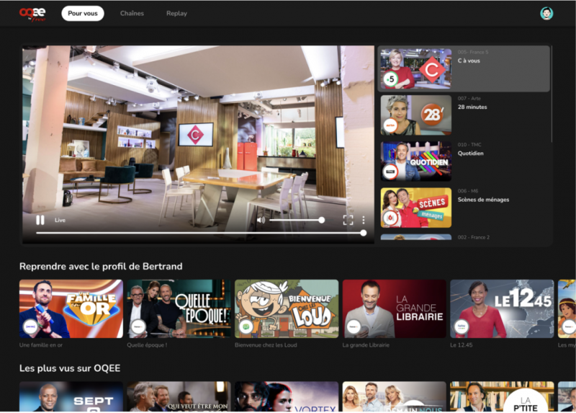The image size is (576, 413).
Task: Click channel badge on Bienvenue chez les Loud card
Action: tap(246, 327)
